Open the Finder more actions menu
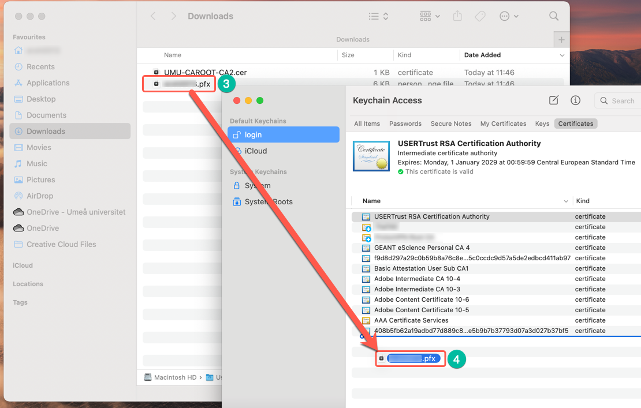Viewport: 641px width, 408px height. pos(509,16)
